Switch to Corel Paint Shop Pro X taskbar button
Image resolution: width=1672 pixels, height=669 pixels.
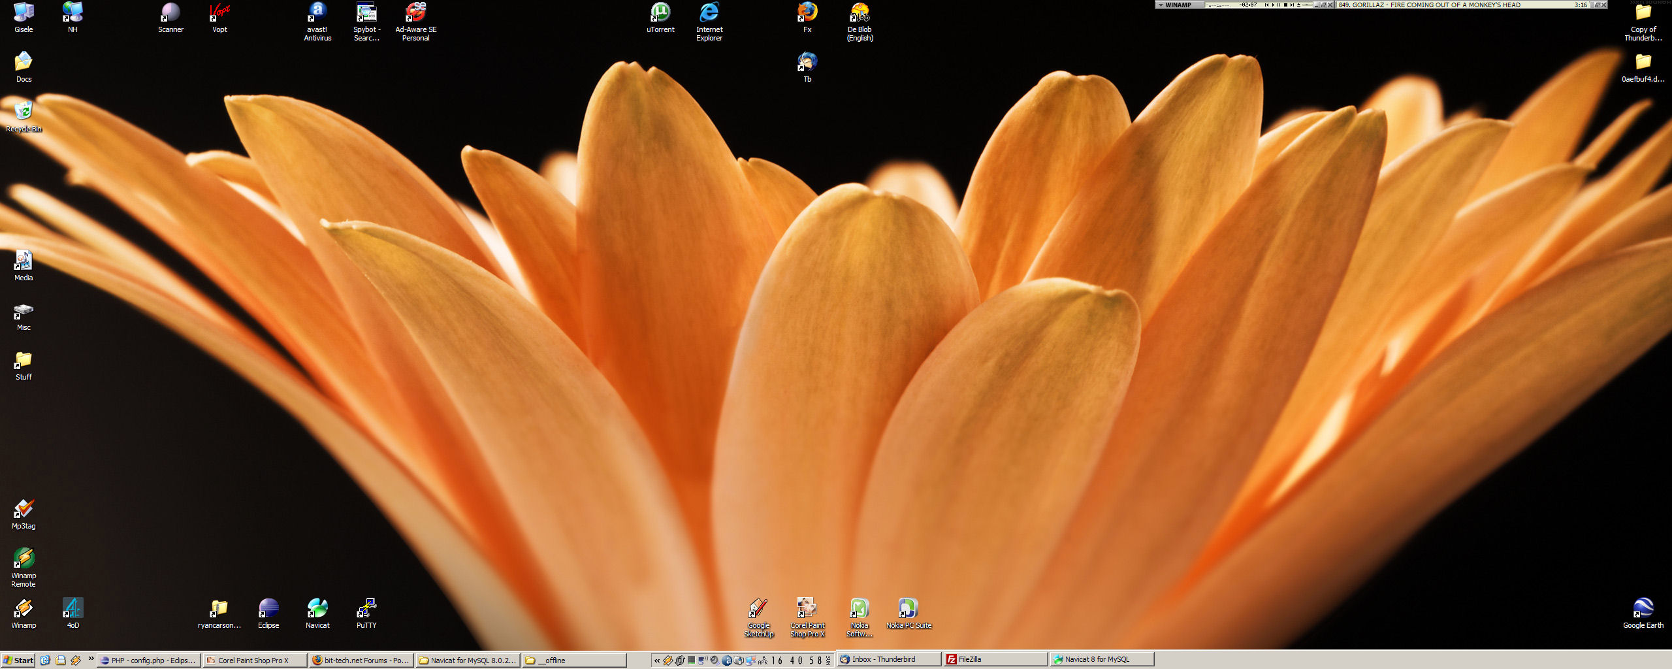(255, 660)
